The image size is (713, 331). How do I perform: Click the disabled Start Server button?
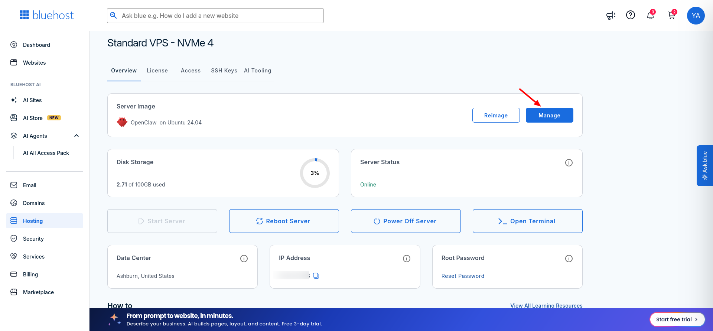pyautogui.click(x=162, y=221)
